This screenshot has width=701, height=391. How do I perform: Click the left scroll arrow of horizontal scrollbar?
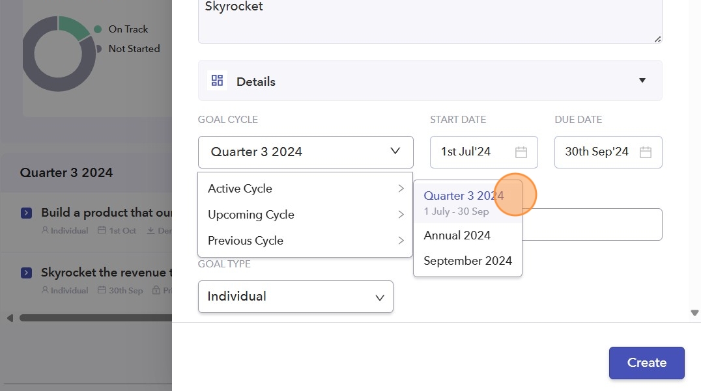pos(10,318)
